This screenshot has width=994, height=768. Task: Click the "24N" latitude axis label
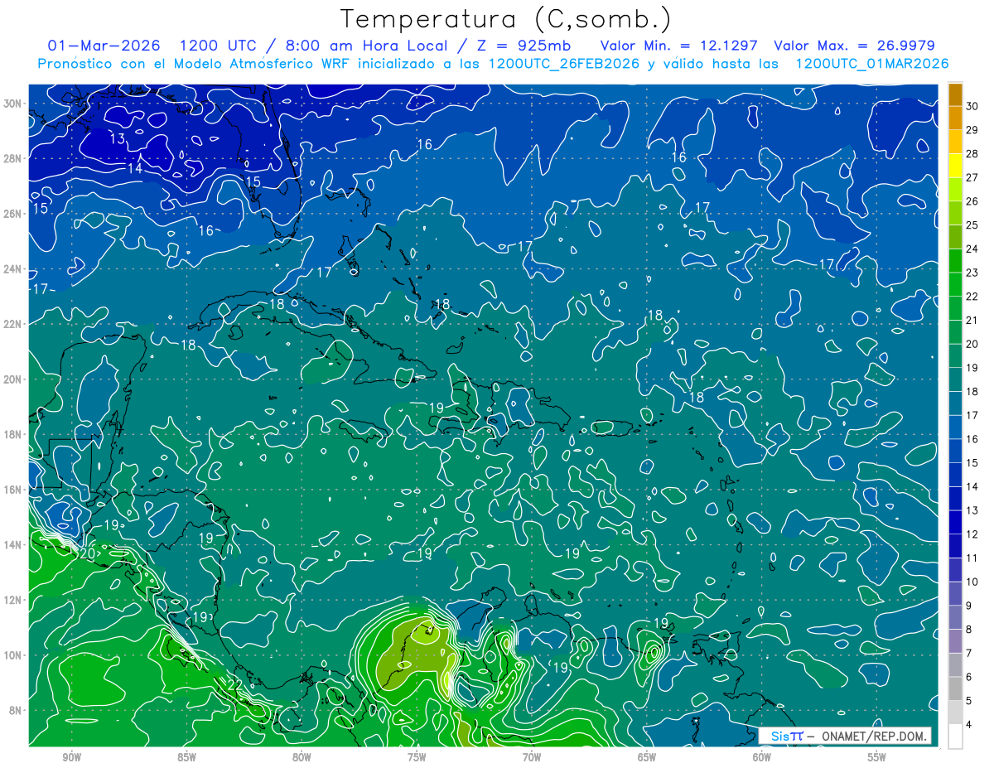(x=12, y=269)
